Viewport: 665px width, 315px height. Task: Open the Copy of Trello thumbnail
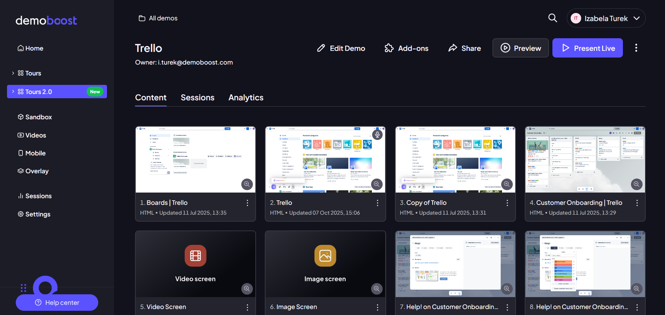pos(455,160)
